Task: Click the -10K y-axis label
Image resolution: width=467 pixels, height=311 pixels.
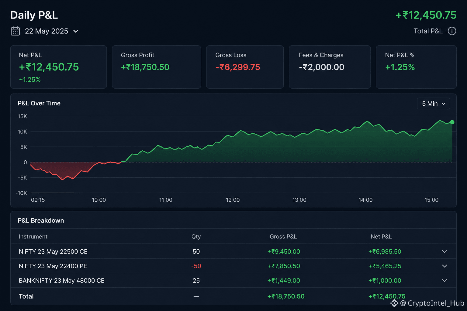Action: (21, 193)
